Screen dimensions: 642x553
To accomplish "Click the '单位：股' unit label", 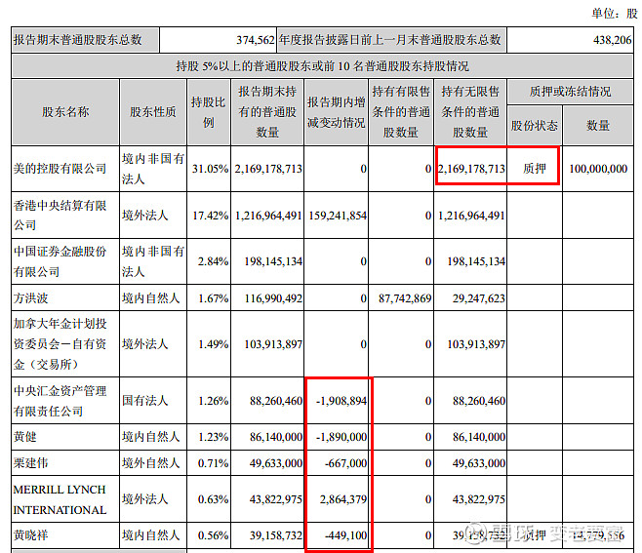I will click(x=615, y=14).
